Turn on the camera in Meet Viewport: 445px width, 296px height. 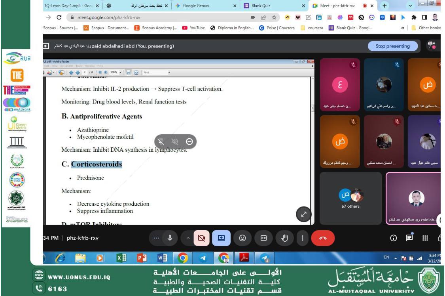pos(201,238)
